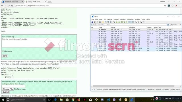Add a filter button with the plus
The image size is (182, 102).
(x=181, y=25)
